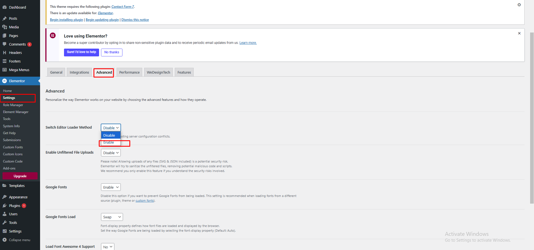
Task: Select the Disable option in open list
Action: click(x=111, y=135)
